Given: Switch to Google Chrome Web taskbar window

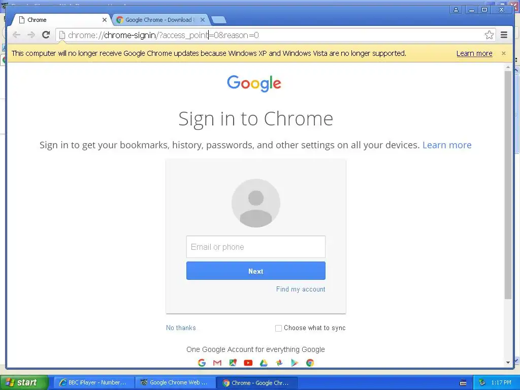Looking at the screenshot, I should [175, 383].
